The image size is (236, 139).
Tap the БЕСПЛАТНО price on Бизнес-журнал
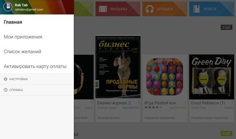[131, 108]
